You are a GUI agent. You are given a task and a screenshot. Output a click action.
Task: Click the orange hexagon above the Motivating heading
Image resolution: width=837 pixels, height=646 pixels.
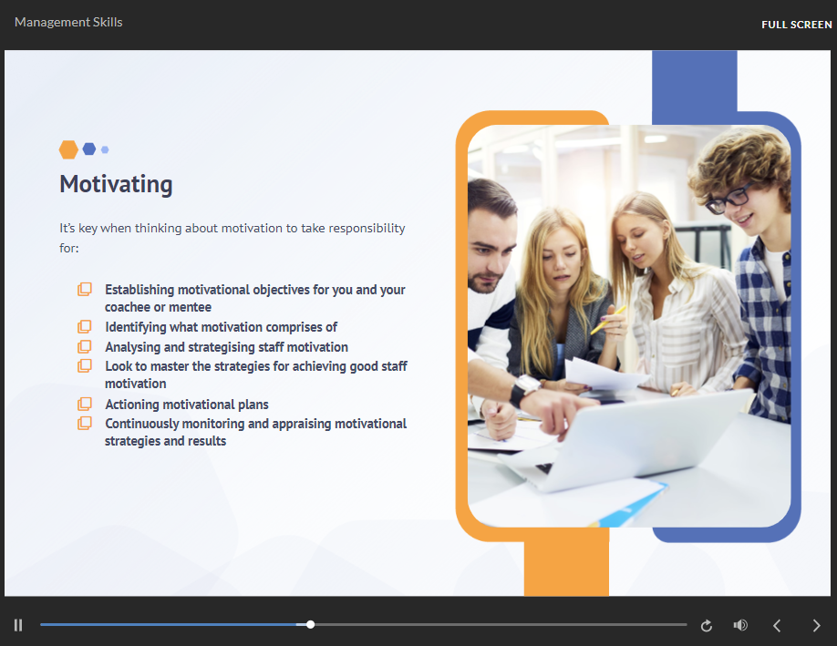68,149
